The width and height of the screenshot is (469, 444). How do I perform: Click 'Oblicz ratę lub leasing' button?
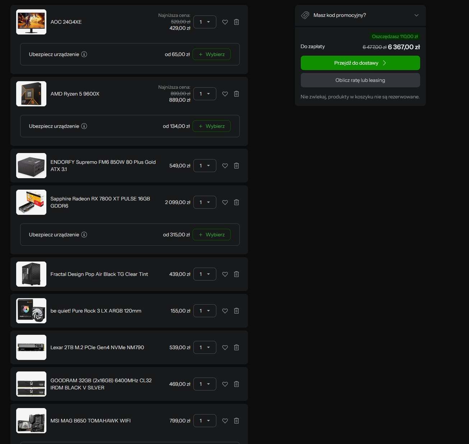(x=360, y=80)
